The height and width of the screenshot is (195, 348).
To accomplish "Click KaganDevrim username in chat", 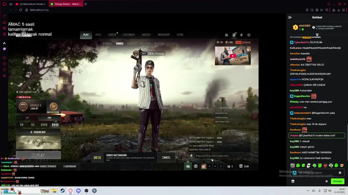I will pyautogui.click(x=302, y=96).
